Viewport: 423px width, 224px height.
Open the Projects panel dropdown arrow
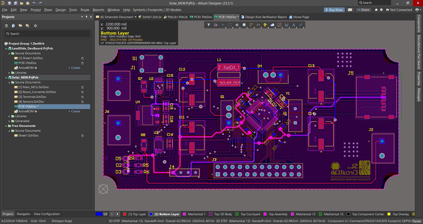[x=82, y=17]
